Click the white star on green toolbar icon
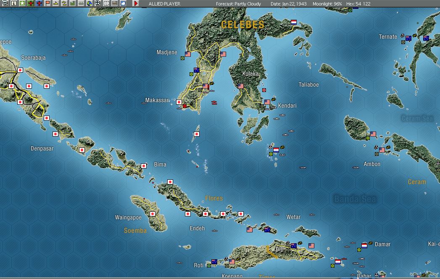This screenshot has width=440, height=279. [22, 3]
